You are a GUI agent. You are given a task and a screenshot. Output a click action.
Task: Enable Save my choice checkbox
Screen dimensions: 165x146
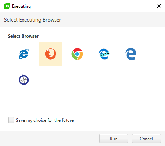(11, 120)
